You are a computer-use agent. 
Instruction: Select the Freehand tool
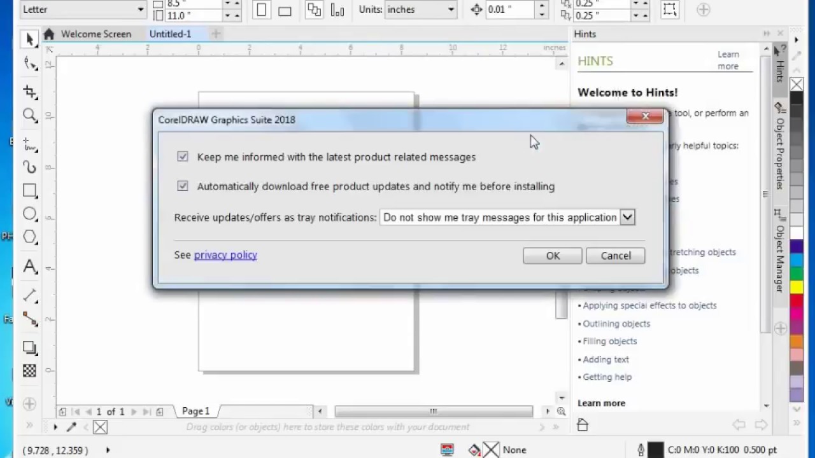(29, 144)
